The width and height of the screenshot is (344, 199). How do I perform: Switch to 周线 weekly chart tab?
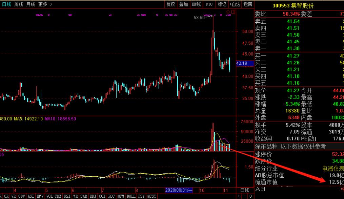coord(19,4)
